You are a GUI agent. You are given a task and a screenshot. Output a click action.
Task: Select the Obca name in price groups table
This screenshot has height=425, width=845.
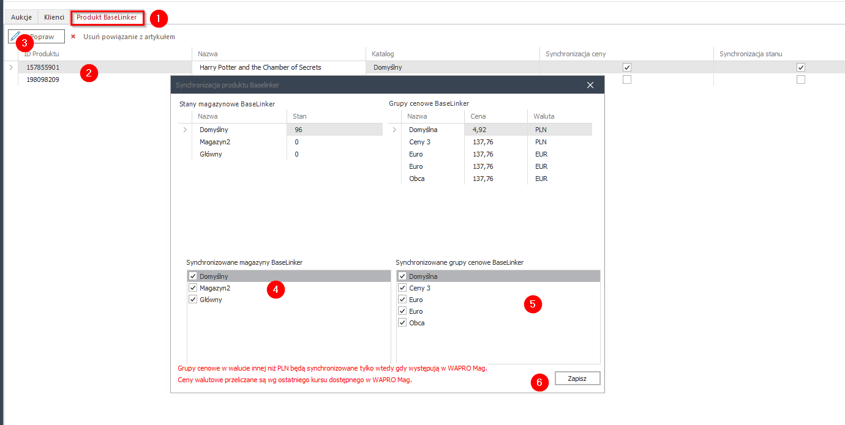pyautogui.click(x=417, y=179)
